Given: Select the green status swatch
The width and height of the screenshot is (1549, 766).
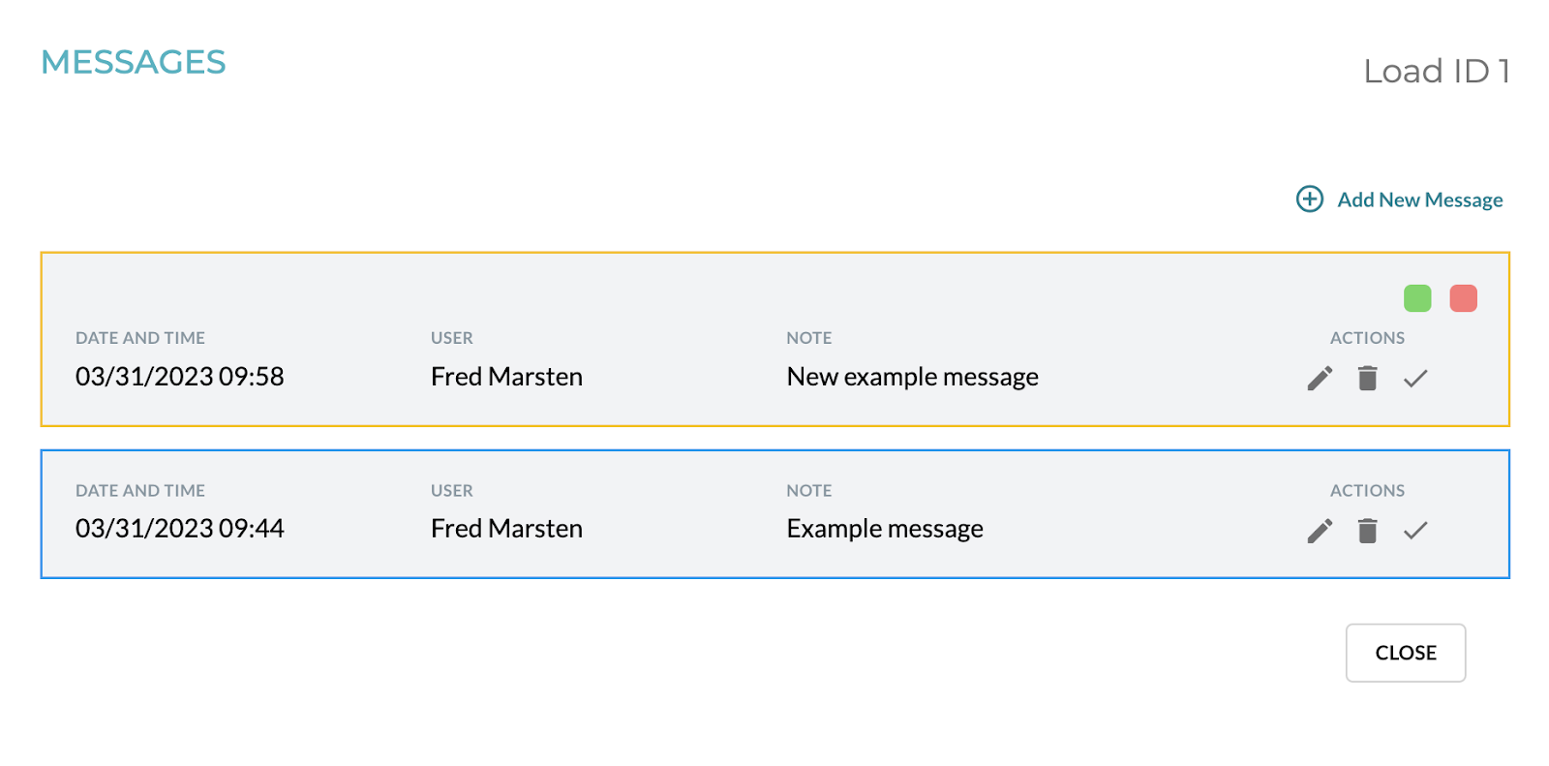Looking at the screenshot, I should (1416, 297).
